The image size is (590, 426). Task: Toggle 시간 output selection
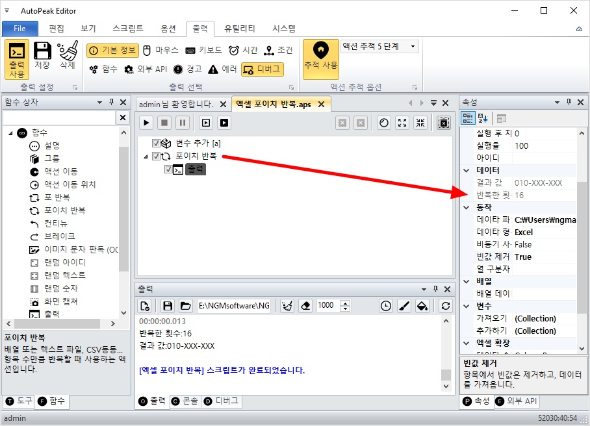(243, 51)
